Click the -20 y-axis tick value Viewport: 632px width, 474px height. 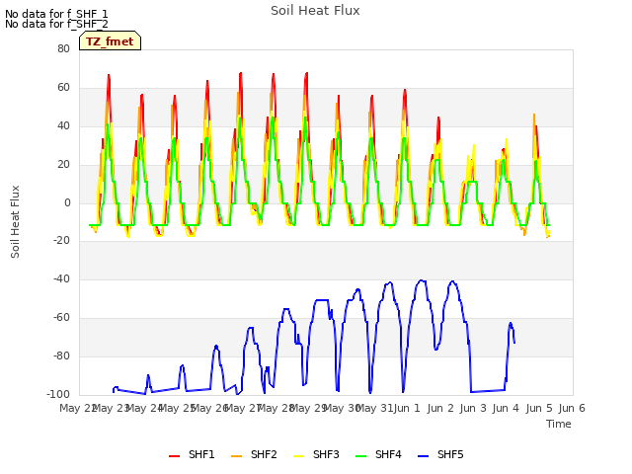tap(61, 240)
